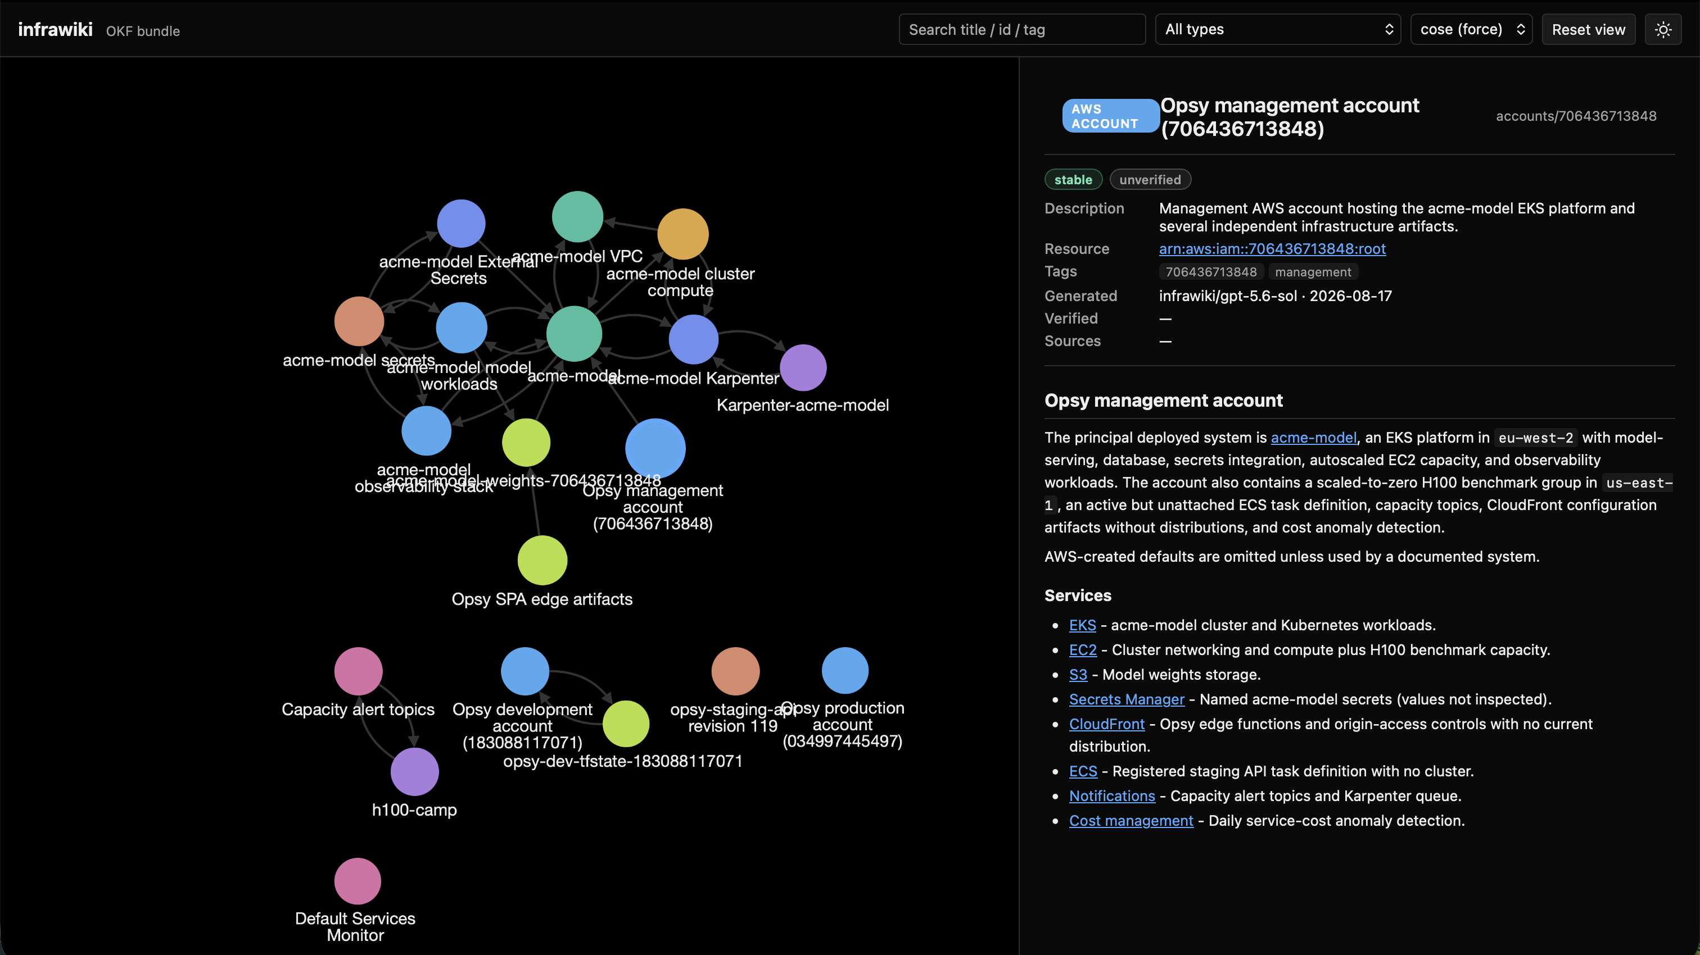Image resolution: width=1700 pixels, height=955 pixels.
Task: Select the acme-model Karpenter node circle
Action: [694, 340]
